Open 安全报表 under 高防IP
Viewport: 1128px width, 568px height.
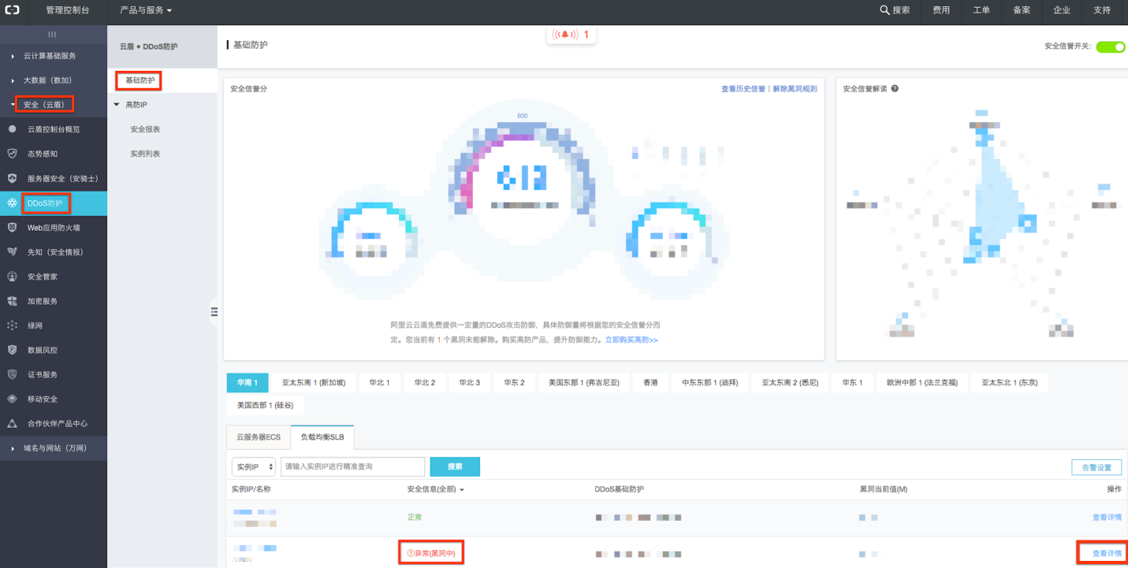point(145,129)
